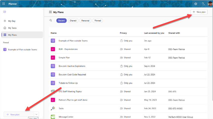213x119 pixels.
Task: Open My Day in sidebar
Action: [22, 21]
